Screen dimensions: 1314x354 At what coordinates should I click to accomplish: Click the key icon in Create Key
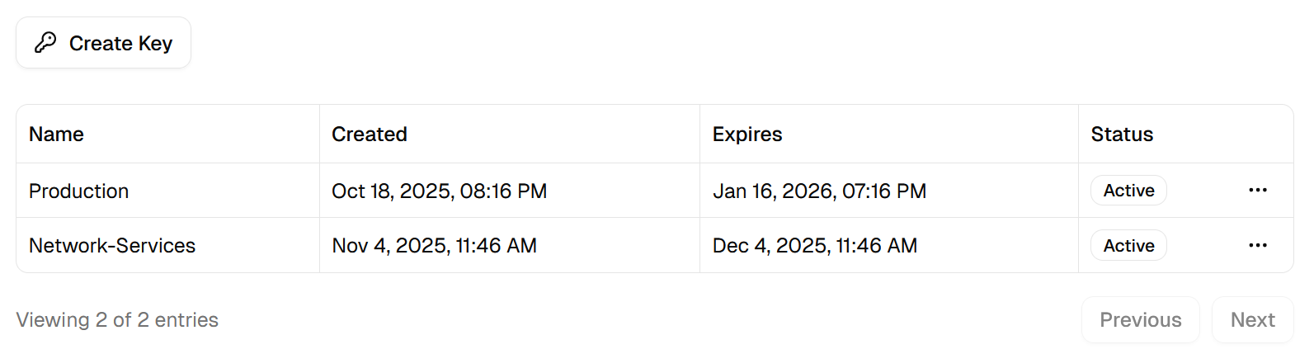tap(45, 42)
